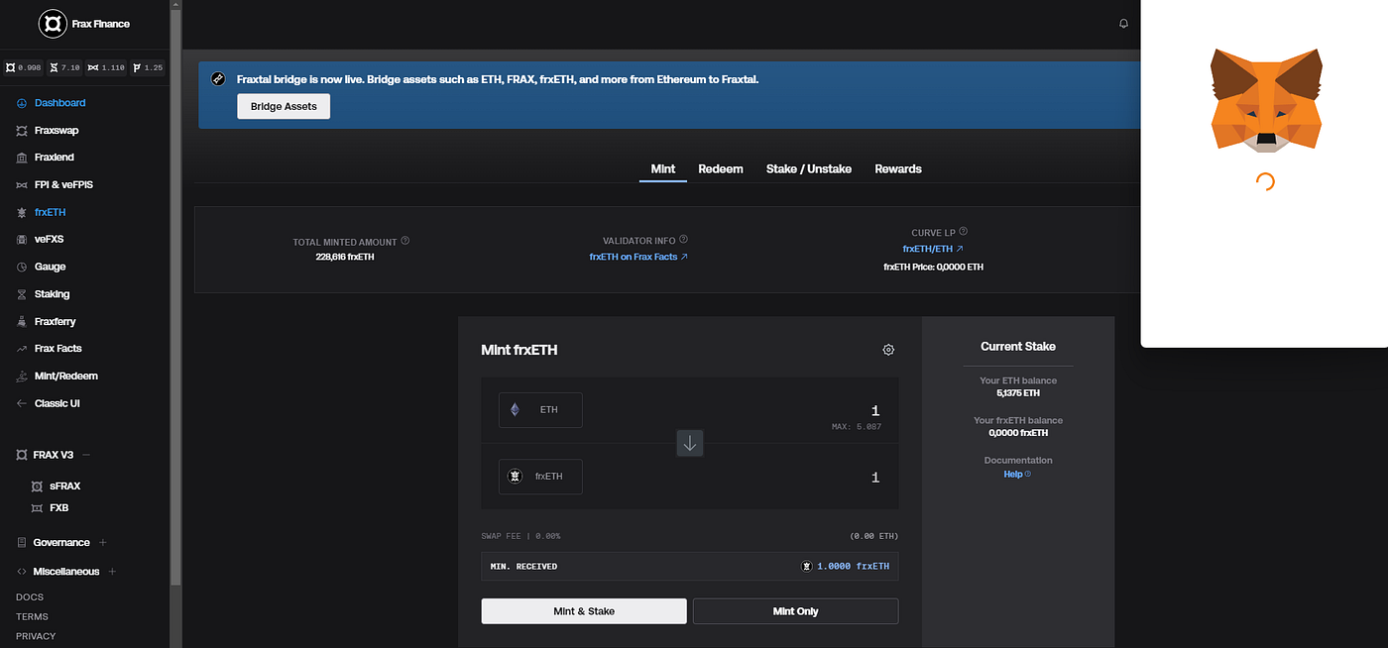
Task: Open the PRIVACY footer link
Action: [36, 636]
